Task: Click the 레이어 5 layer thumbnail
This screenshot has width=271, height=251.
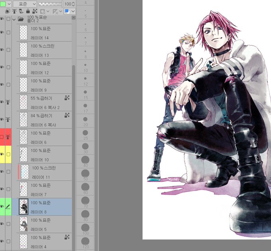Action: point(24,224)
